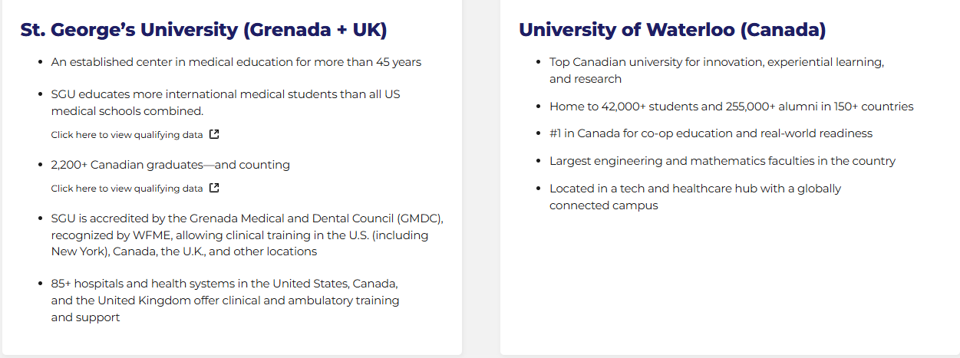Click qualifying data link below international students claim
960x358 pixels.
[x=127, y=134]
